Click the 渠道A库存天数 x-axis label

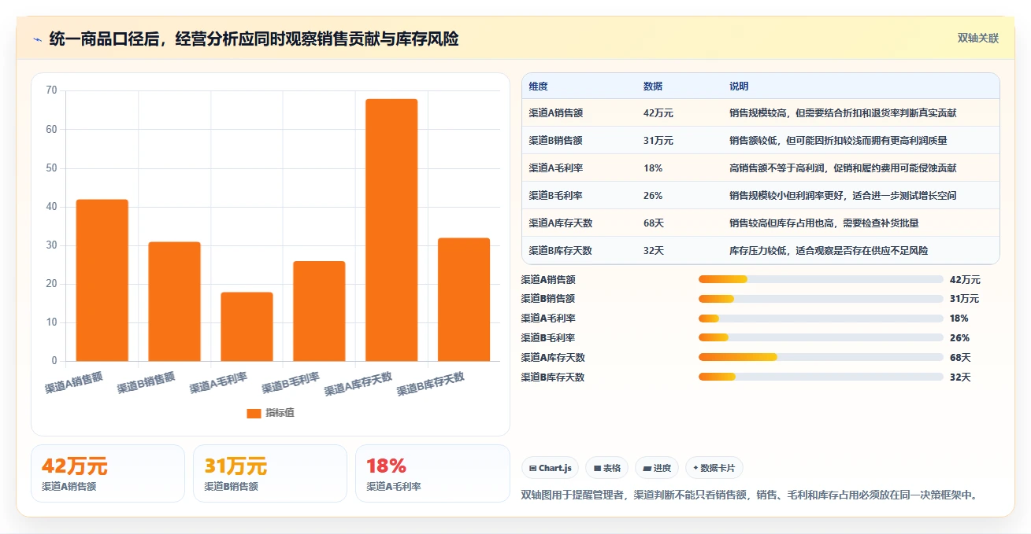coord(358,383)
